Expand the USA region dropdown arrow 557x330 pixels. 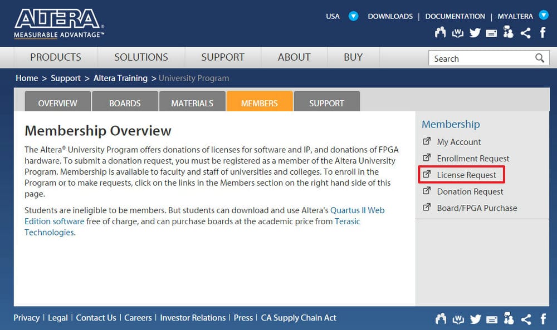pyautogui.click(x=353, y=16)
